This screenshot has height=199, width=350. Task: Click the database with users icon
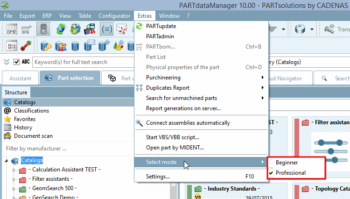click(60, 46)
